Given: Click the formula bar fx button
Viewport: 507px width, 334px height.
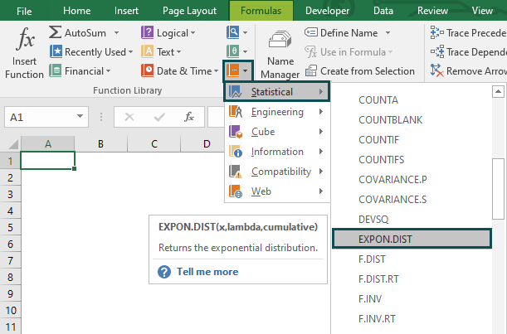Looking at the screenshot, I should click(x=189, y=117).
